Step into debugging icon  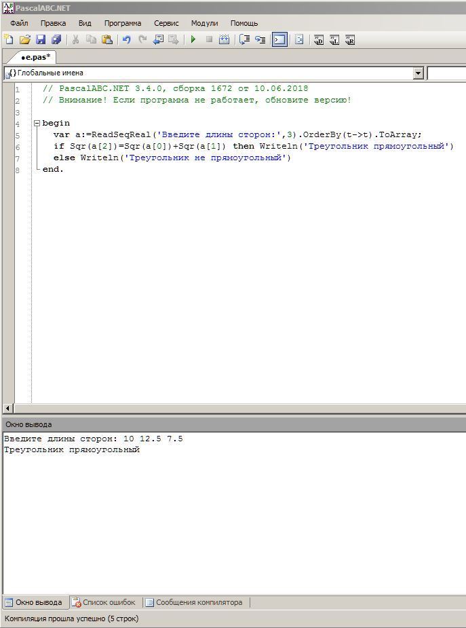click(260, 39)
